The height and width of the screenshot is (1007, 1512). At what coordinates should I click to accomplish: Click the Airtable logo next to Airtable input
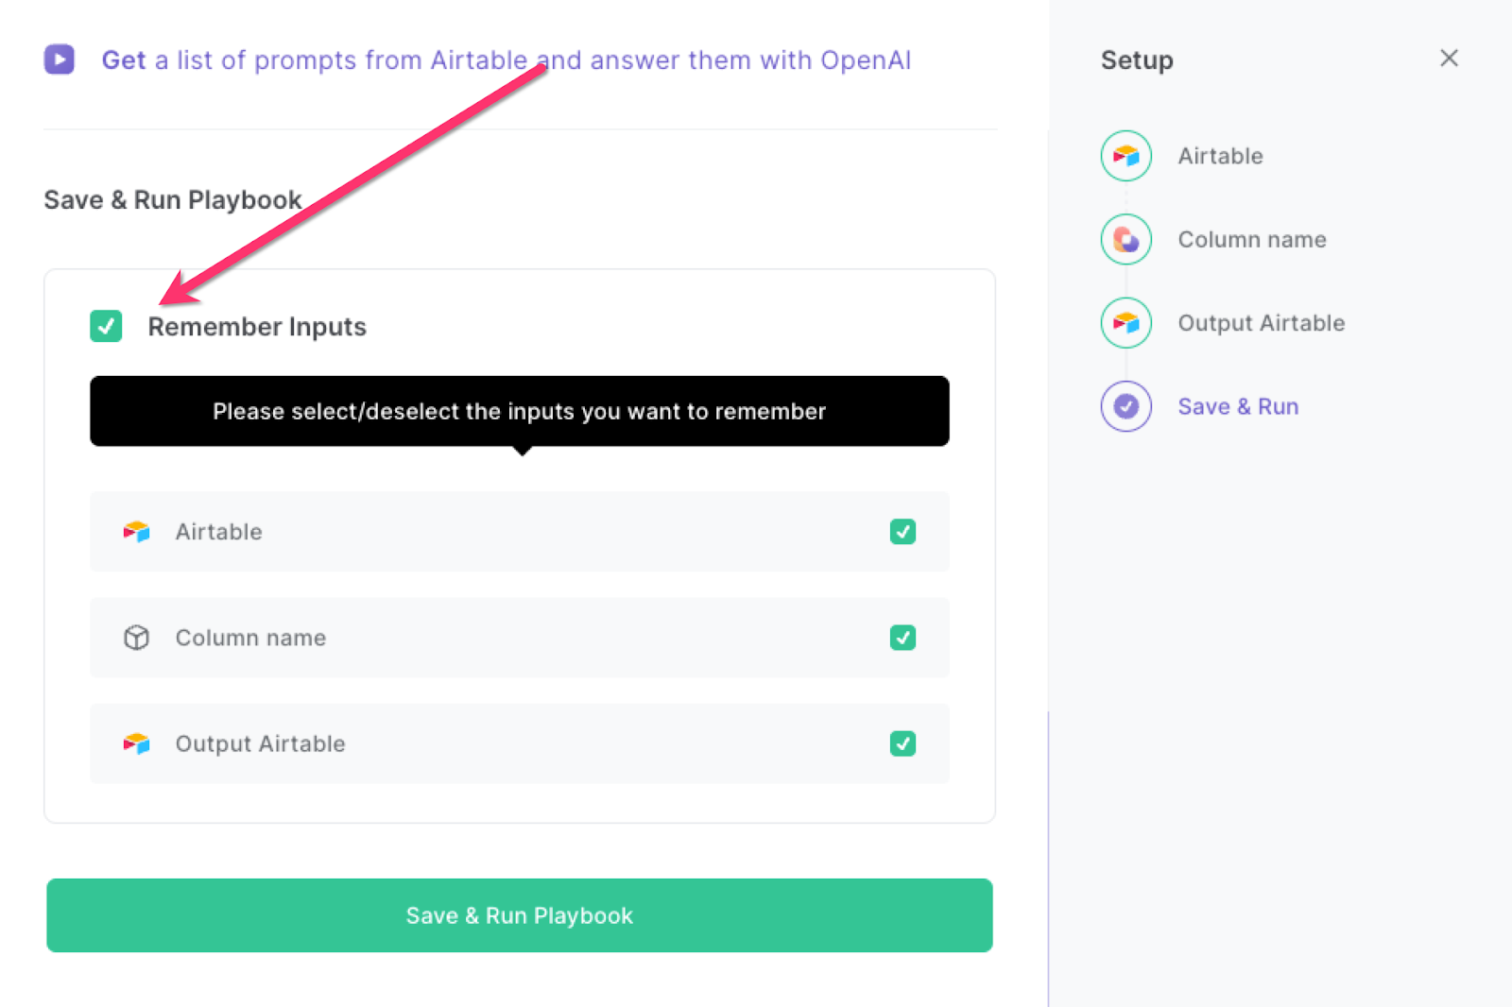[x=136, y=532]
